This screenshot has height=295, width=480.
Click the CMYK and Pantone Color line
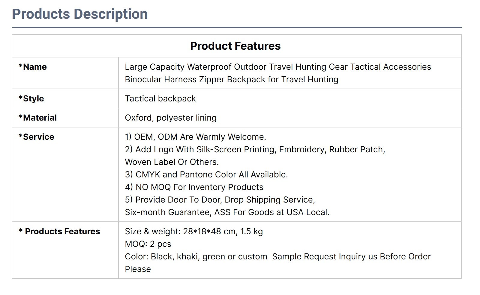[x=206, y=174]
